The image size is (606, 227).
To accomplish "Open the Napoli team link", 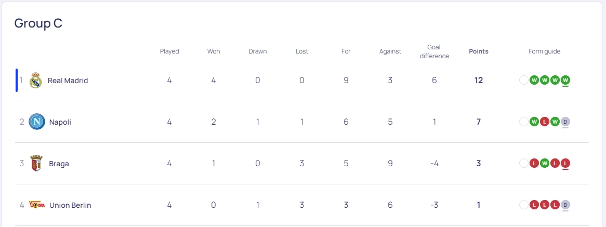I will click(x=60, y=122).
